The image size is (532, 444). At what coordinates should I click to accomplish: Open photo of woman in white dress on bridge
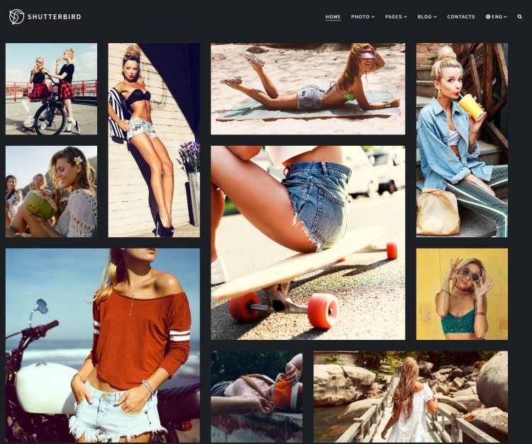click(411, 397)
